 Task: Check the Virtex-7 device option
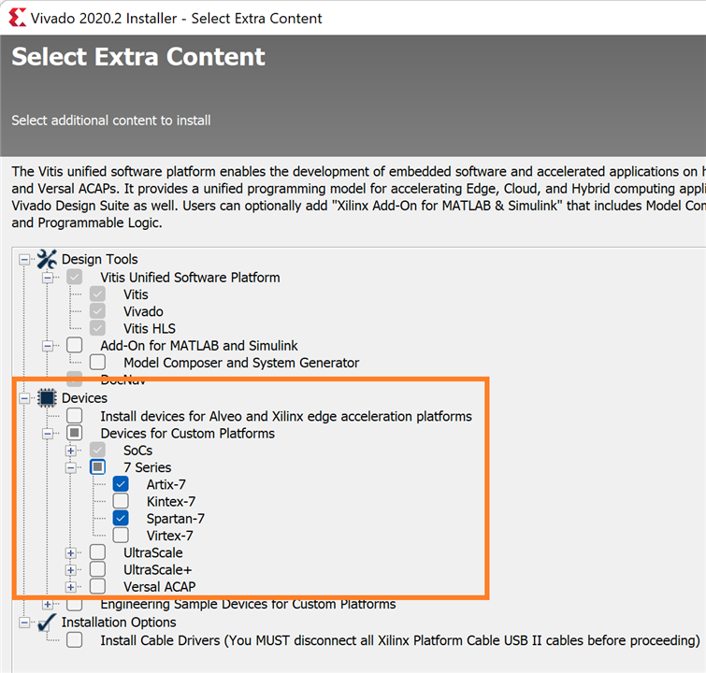click(x=121, y=536)
